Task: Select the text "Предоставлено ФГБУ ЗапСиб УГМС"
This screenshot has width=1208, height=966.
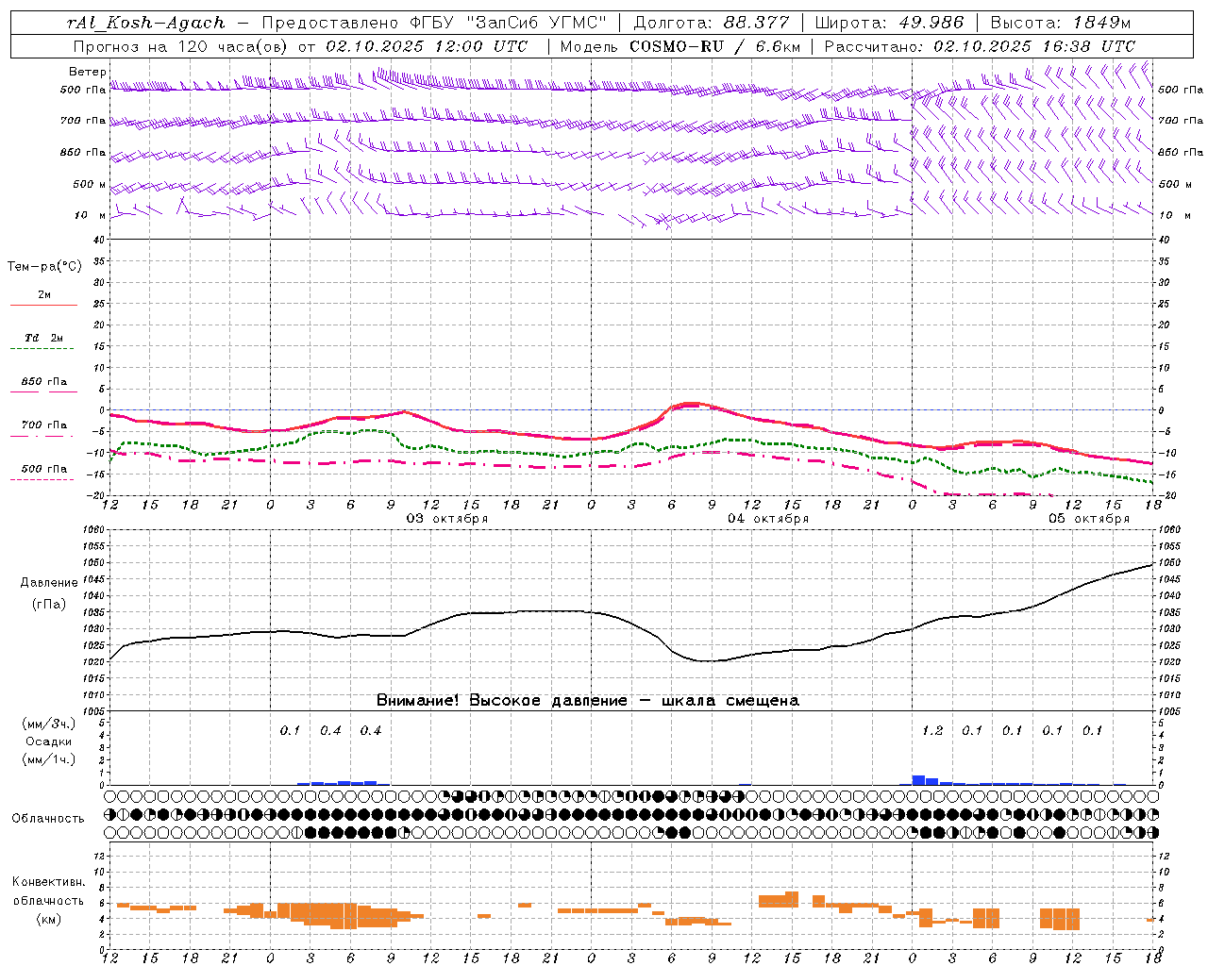Action: 432,23
